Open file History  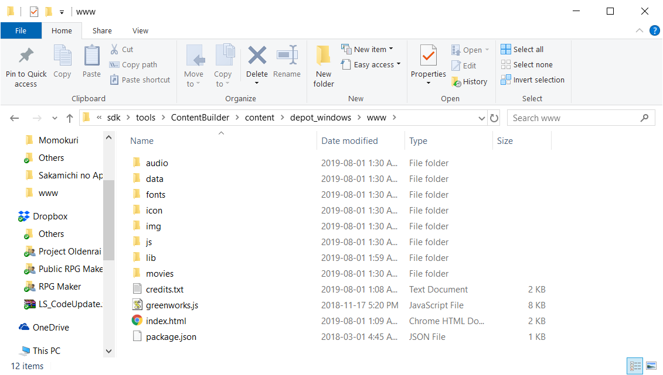(470, 81)
